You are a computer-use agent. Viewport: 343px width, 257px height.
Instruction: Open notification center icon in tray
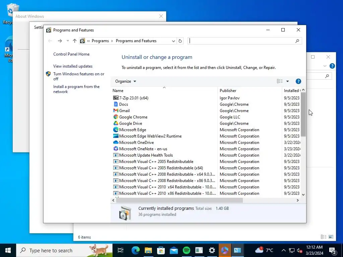point(333,250)
